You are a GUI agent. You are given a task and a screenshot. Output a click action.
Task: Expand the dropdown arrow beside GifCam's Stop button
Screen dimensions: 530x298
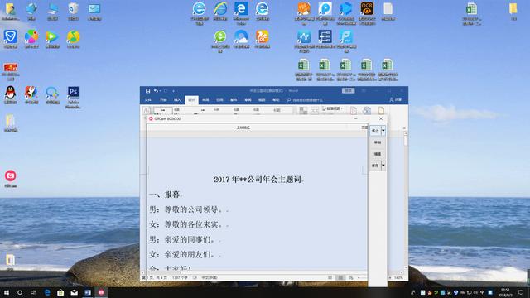pyautogui.click(x=383, y=131)
